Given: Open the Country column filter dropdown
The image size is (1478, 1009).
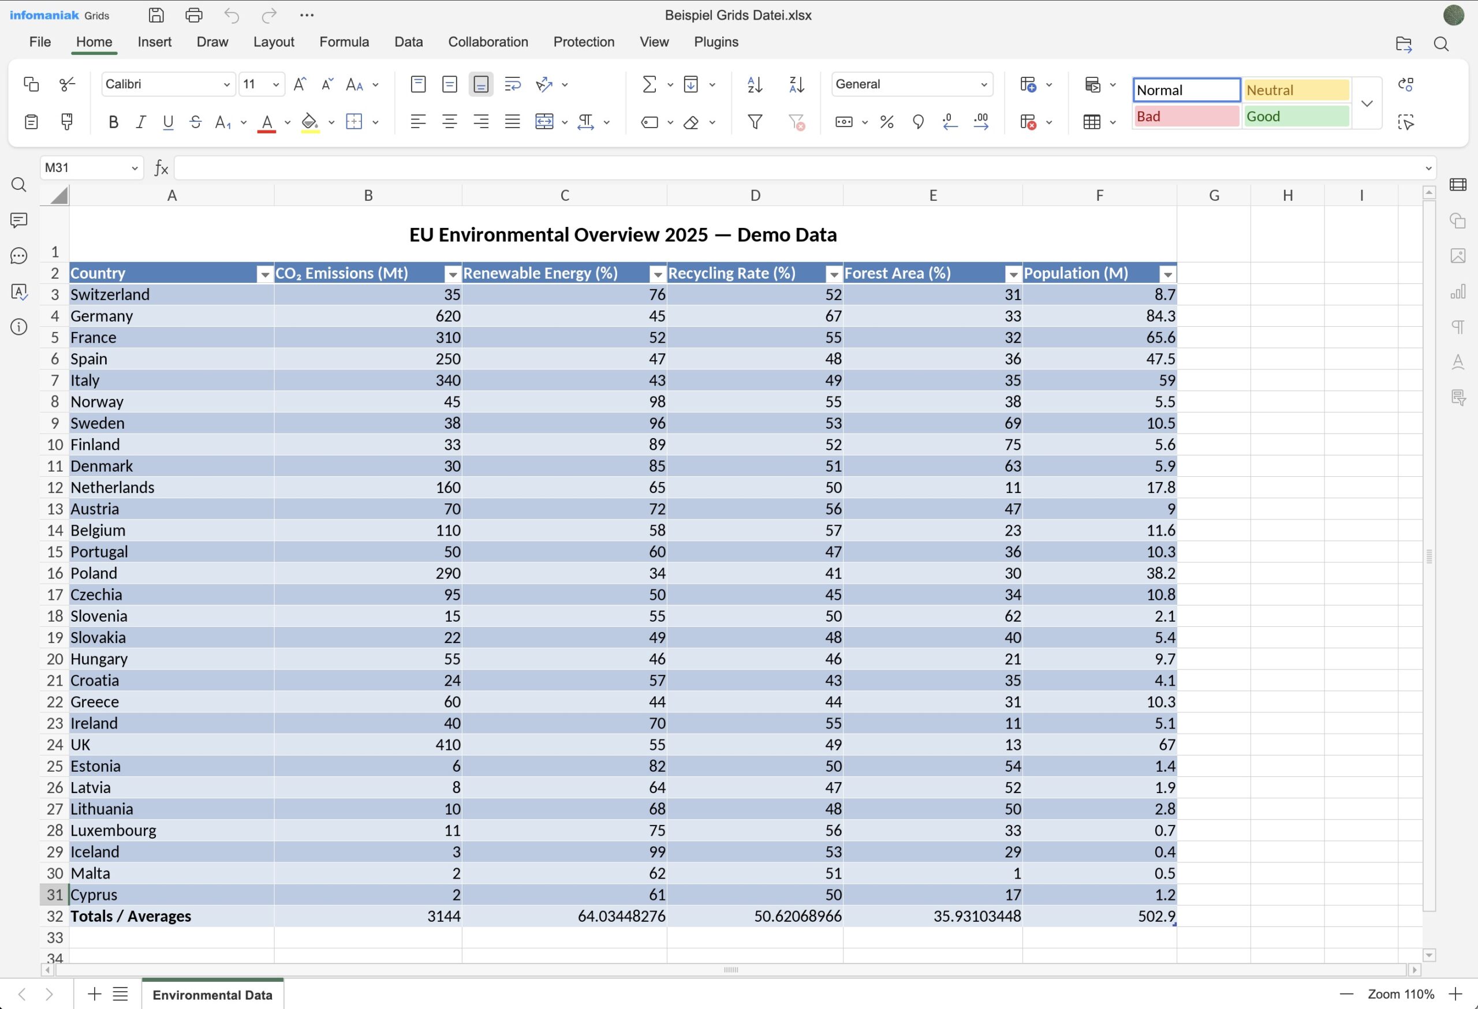Looking at the screenshot, I should pos(264,274).
